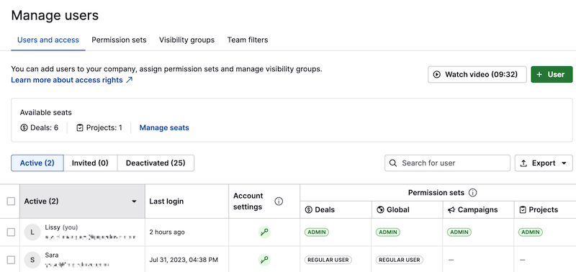Click the Projects column clipboard icon

pos(523,209)
